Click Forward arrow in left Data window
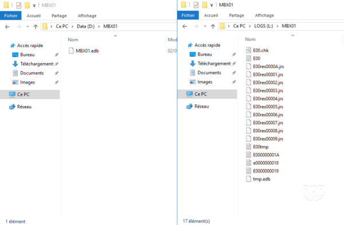Image resolution: width=344 pixels, height=225 pixels. point(19,27)
